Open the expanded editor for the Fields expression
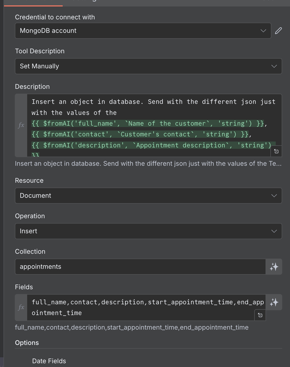290x367 pixels. [260, 315]
